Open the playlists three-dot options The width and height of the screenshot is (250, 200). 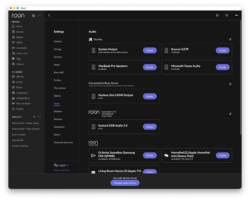click(x=39, y=117)
